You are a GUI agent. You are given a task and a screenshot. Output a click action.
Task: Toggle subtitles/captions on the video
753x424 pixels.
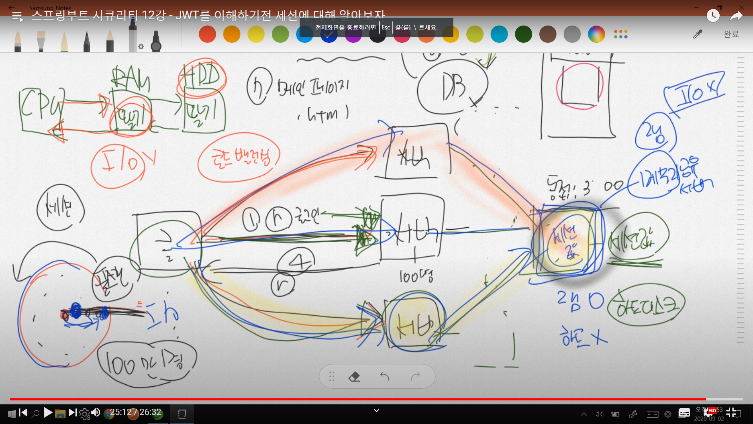pyautogui.click(x=684, y=413)
